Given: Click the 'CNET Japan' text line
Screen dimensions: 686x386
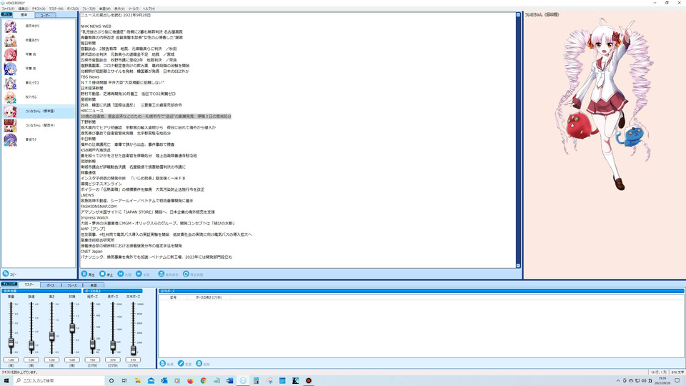Looking at the screenshot, I should [91, 252].
